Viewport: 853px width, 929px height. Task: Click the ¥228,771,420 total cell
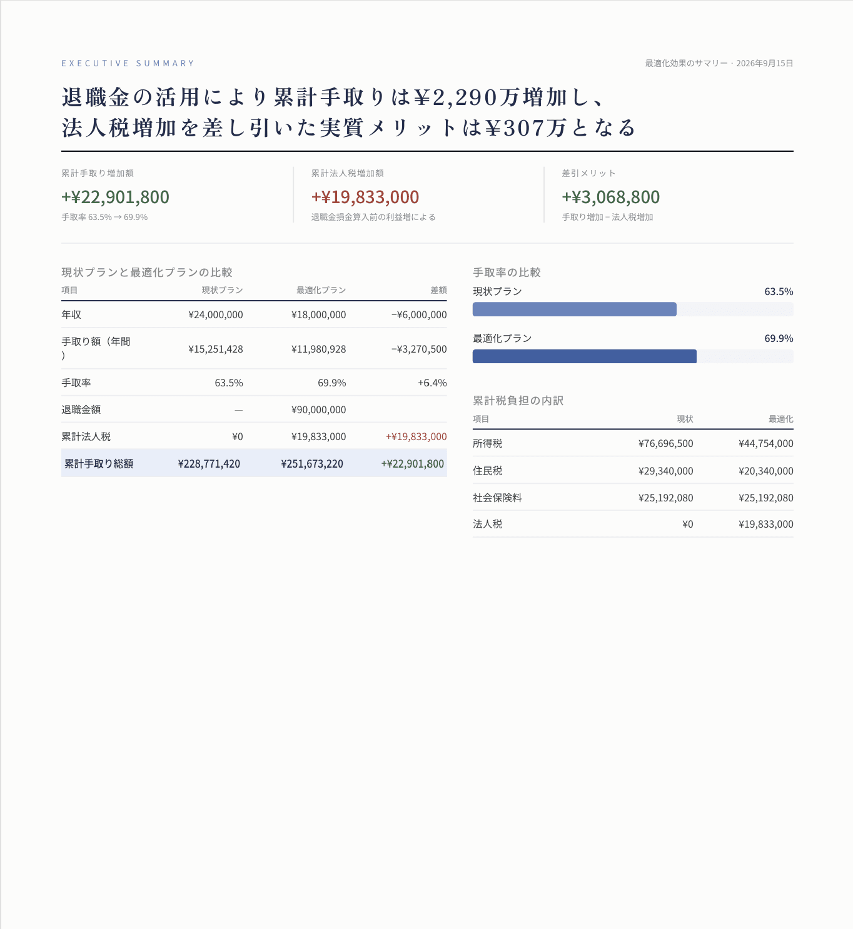click(x=209, y=463)
